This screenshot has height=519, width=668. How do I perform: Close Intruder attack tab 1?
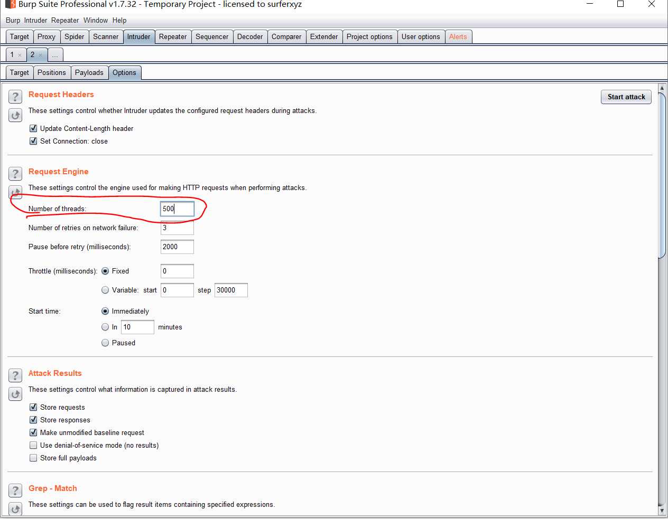20,55
